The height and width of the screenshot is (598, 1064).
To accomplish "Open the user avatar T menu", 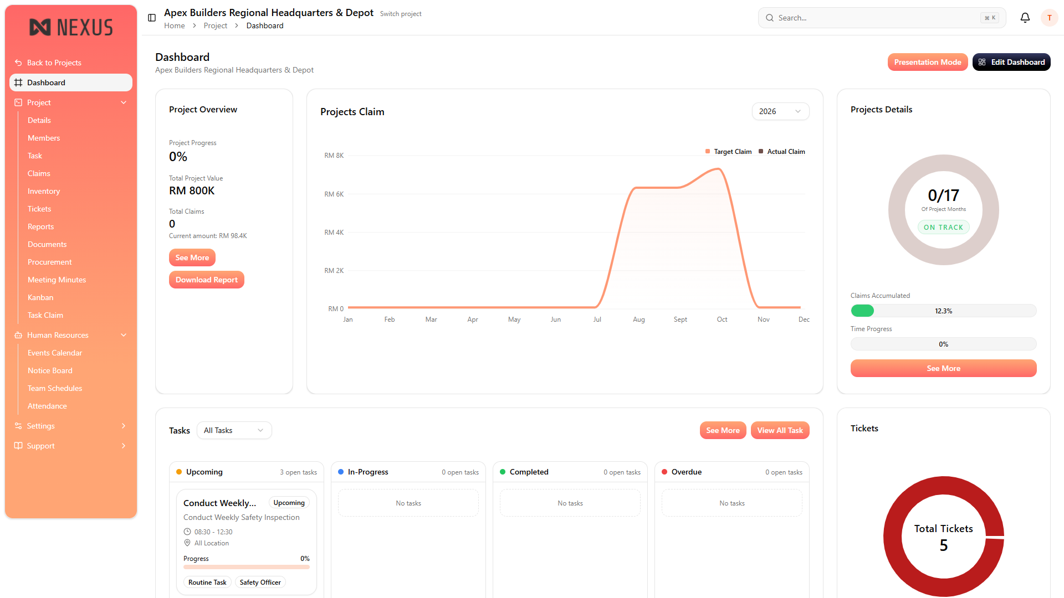I will (1049, 18).
